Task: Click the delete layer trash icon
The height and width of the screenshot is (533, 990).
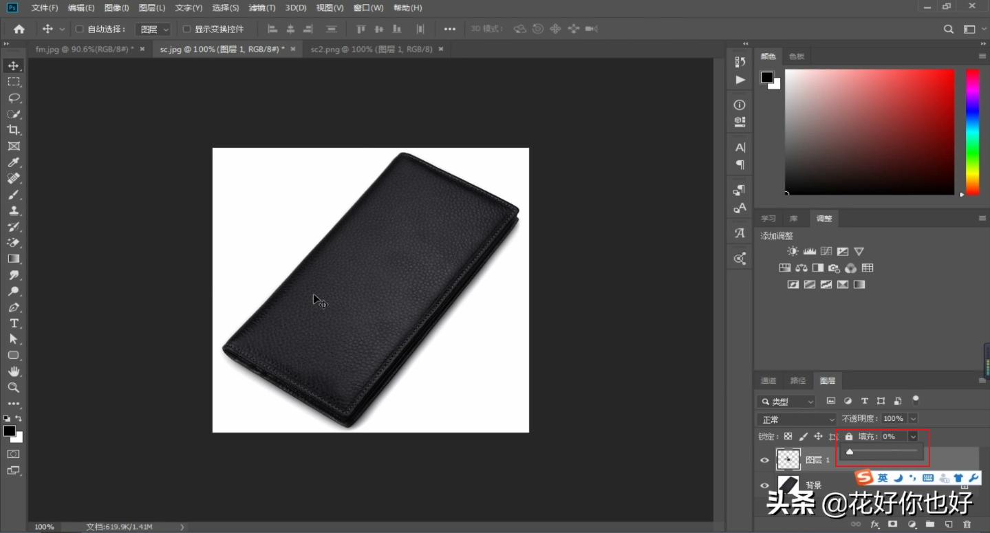Action: click(967, 525)
